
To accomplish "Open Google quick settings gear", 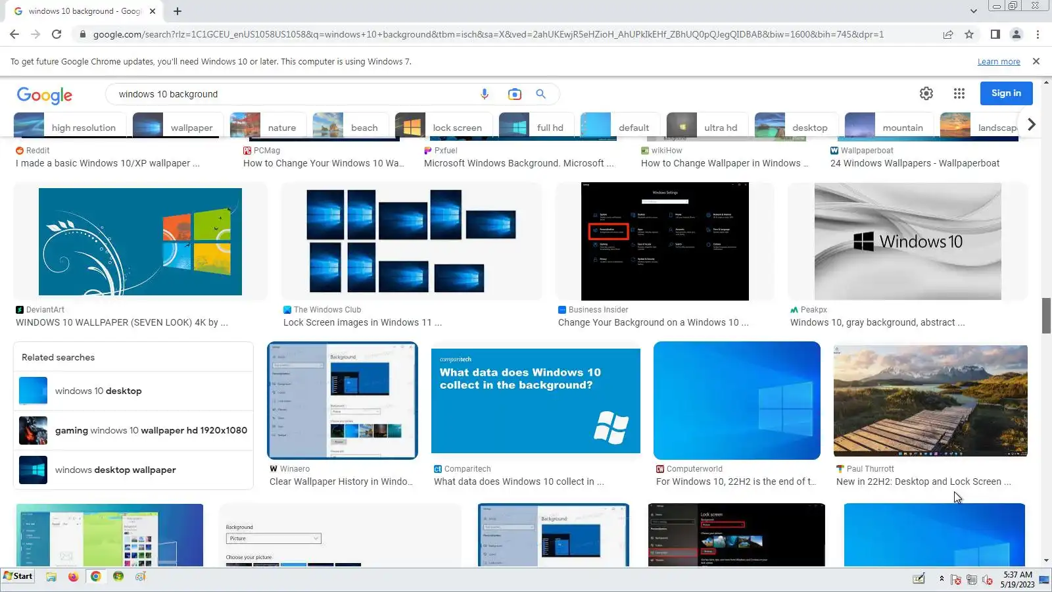I will point(926,93).
